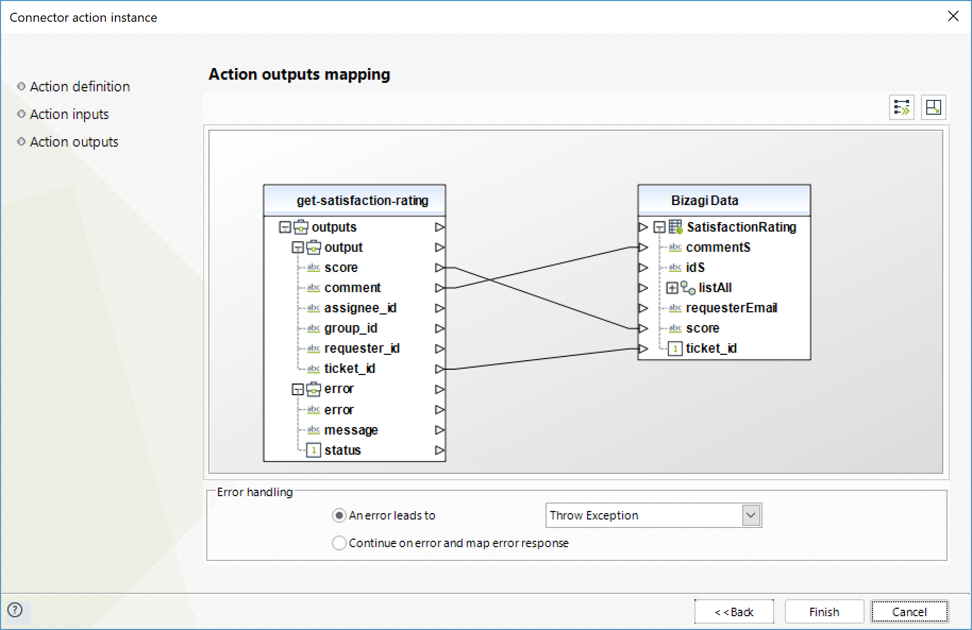Click the idS input connector arrow
Viewport: 972px width, 630px height.
tap(643, 268)
